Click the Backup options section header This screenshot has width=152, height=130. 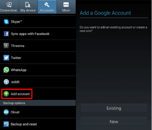click(38, 103)
